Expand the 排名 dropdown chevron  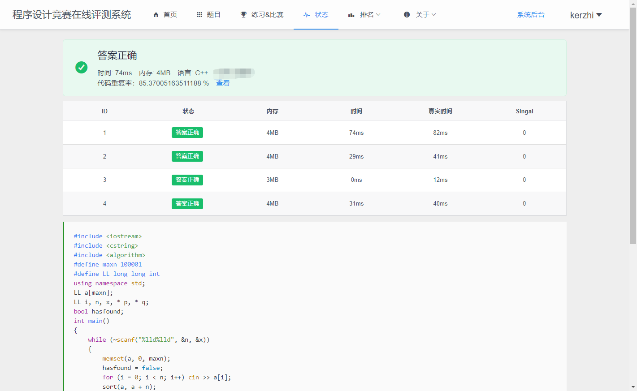click(378, 15)
